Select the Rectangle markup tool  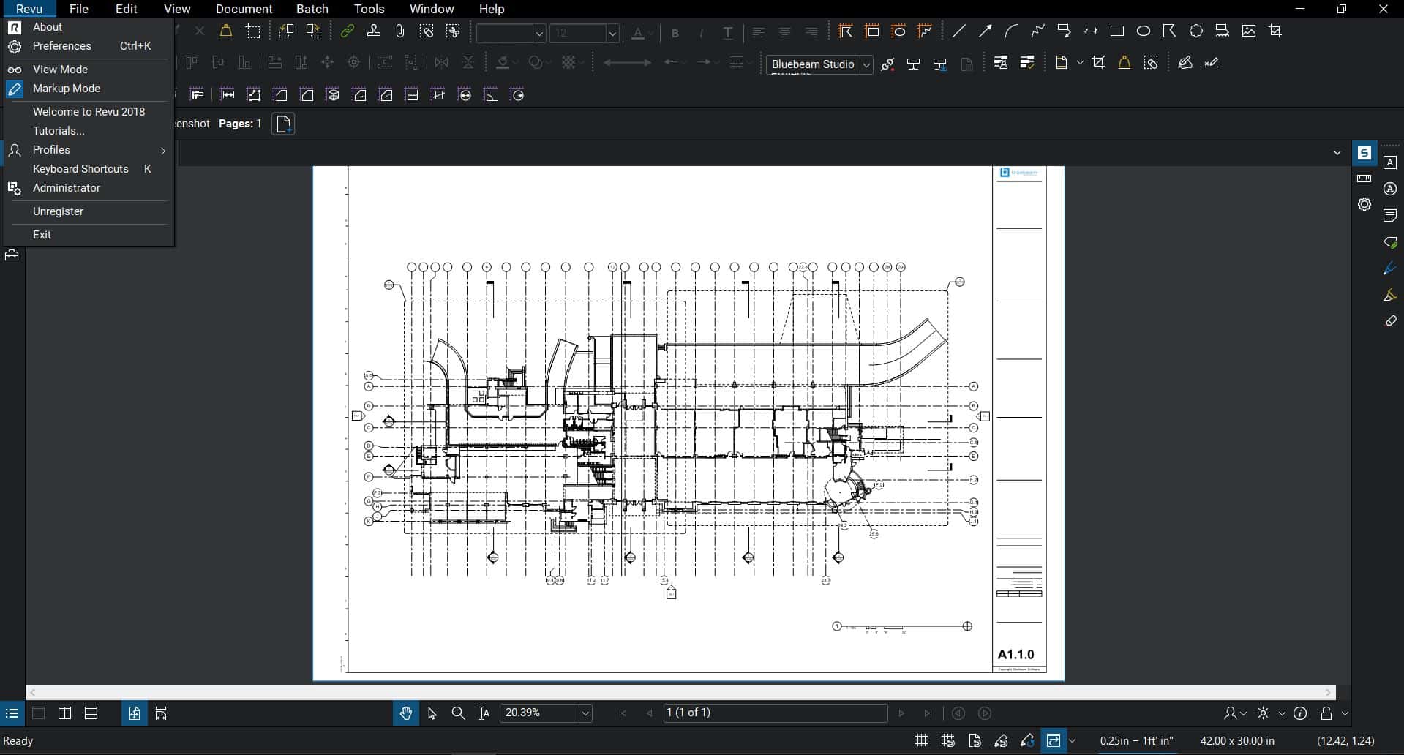click(1118, 30)
